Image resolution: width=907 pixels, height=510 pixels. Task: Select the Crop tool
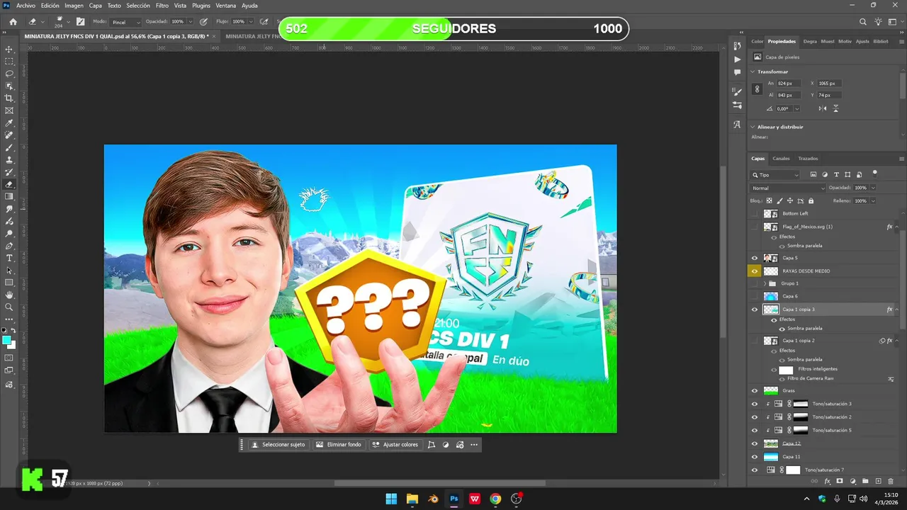[9, 98]
